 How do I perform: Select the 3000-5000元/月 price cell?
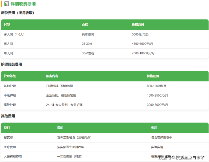157,105
